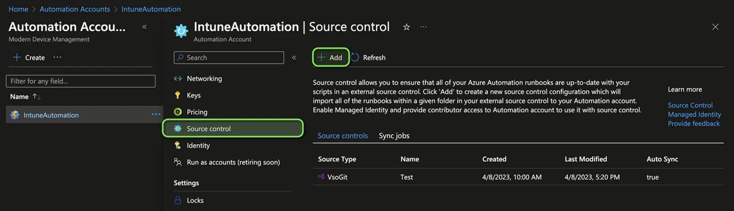The width and height of the screenshot is (734, 211).
Task: Open the ellipsis menu beside page title
Action: [x=423, y=27]
